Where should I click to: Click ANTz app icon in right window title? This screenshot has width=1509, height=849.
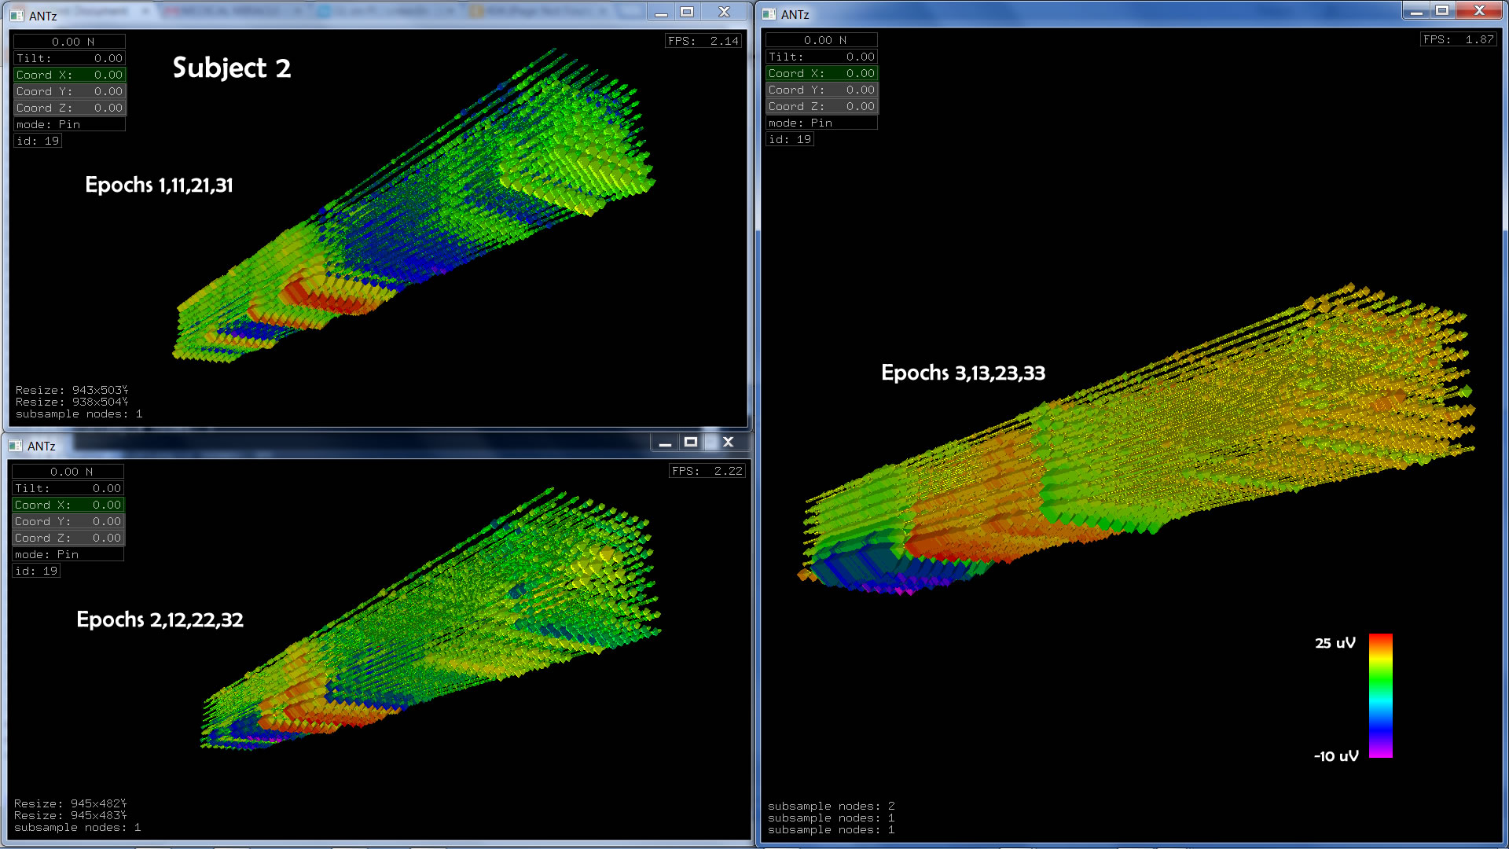[769, 14]
